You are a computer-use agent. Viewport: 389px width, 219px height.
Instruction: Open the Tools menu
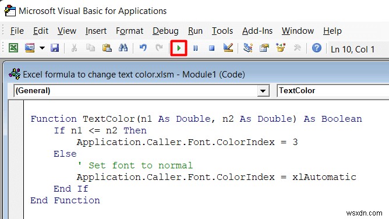pos(222,31)
